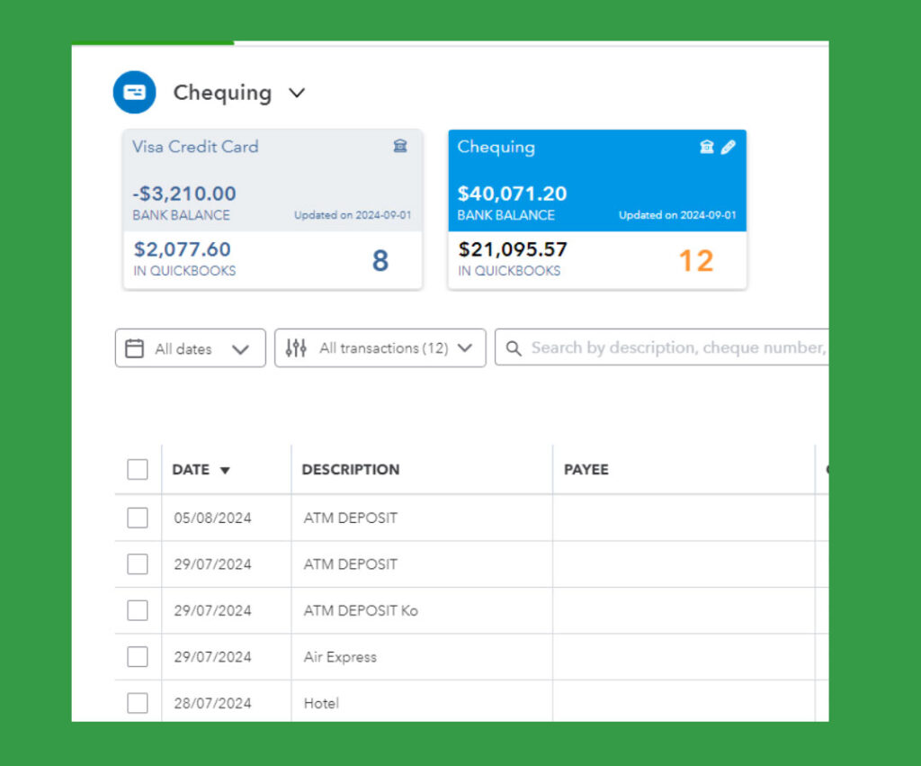The width and height of the screenshot is (921, 766).
Task: Click the calendar icon in All dates filter
Action: (x=134, y=348)
